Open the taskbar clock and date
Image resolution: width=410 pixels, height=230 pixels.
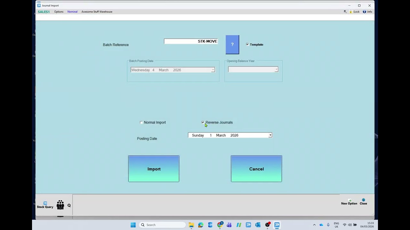tap(367, 225)
